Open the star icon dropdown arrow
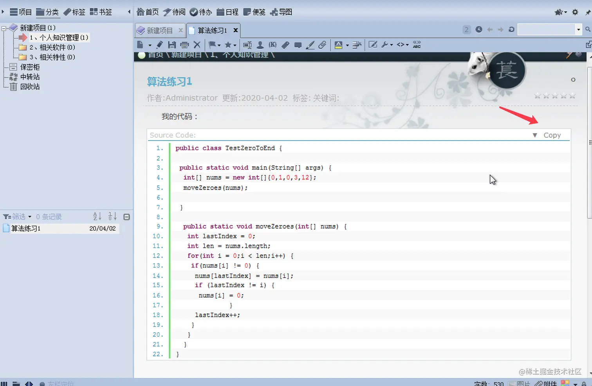This screenshot has width=592, height=386. (235, 45)
